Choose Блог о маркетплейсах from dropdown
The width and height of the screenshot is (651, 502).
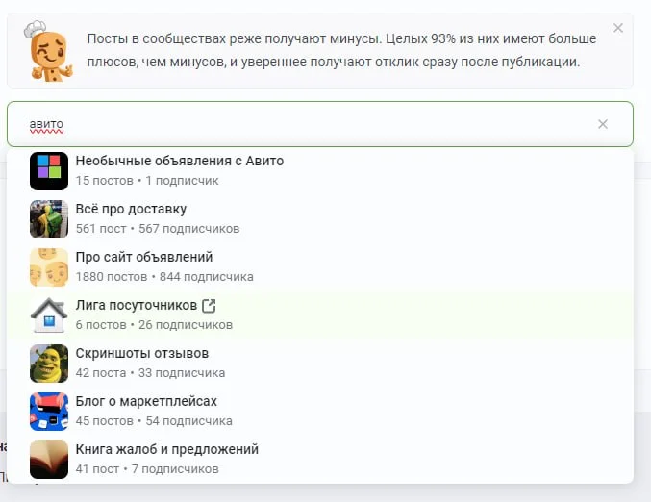point(320,412)
